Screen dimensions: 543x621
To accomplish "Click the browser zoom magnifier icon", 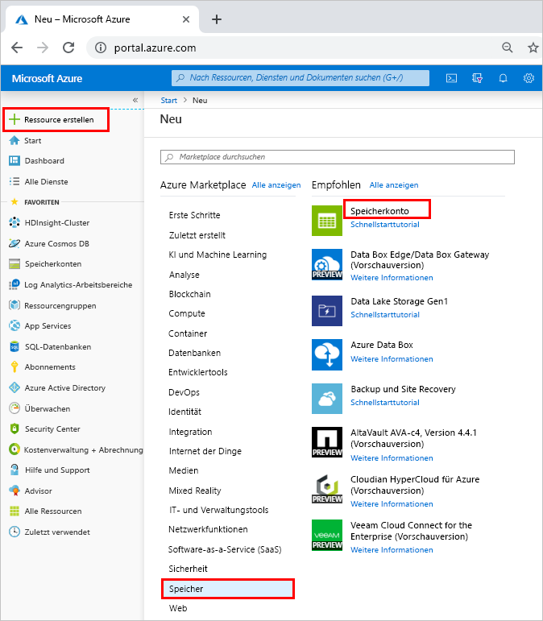I will [507, 48].
